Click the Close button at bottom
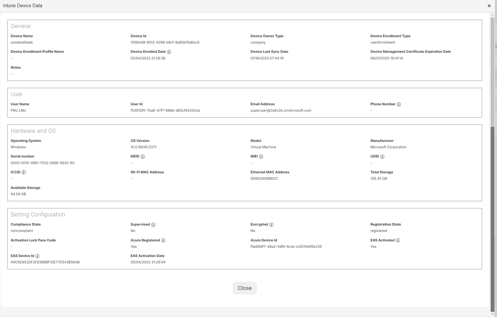 (x=245, y=288)
